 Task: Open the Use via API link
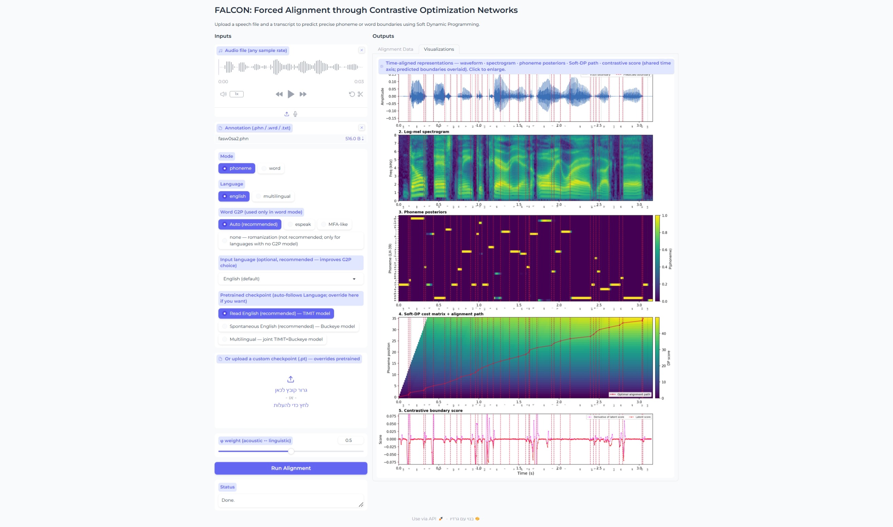[x=427, y=519]
